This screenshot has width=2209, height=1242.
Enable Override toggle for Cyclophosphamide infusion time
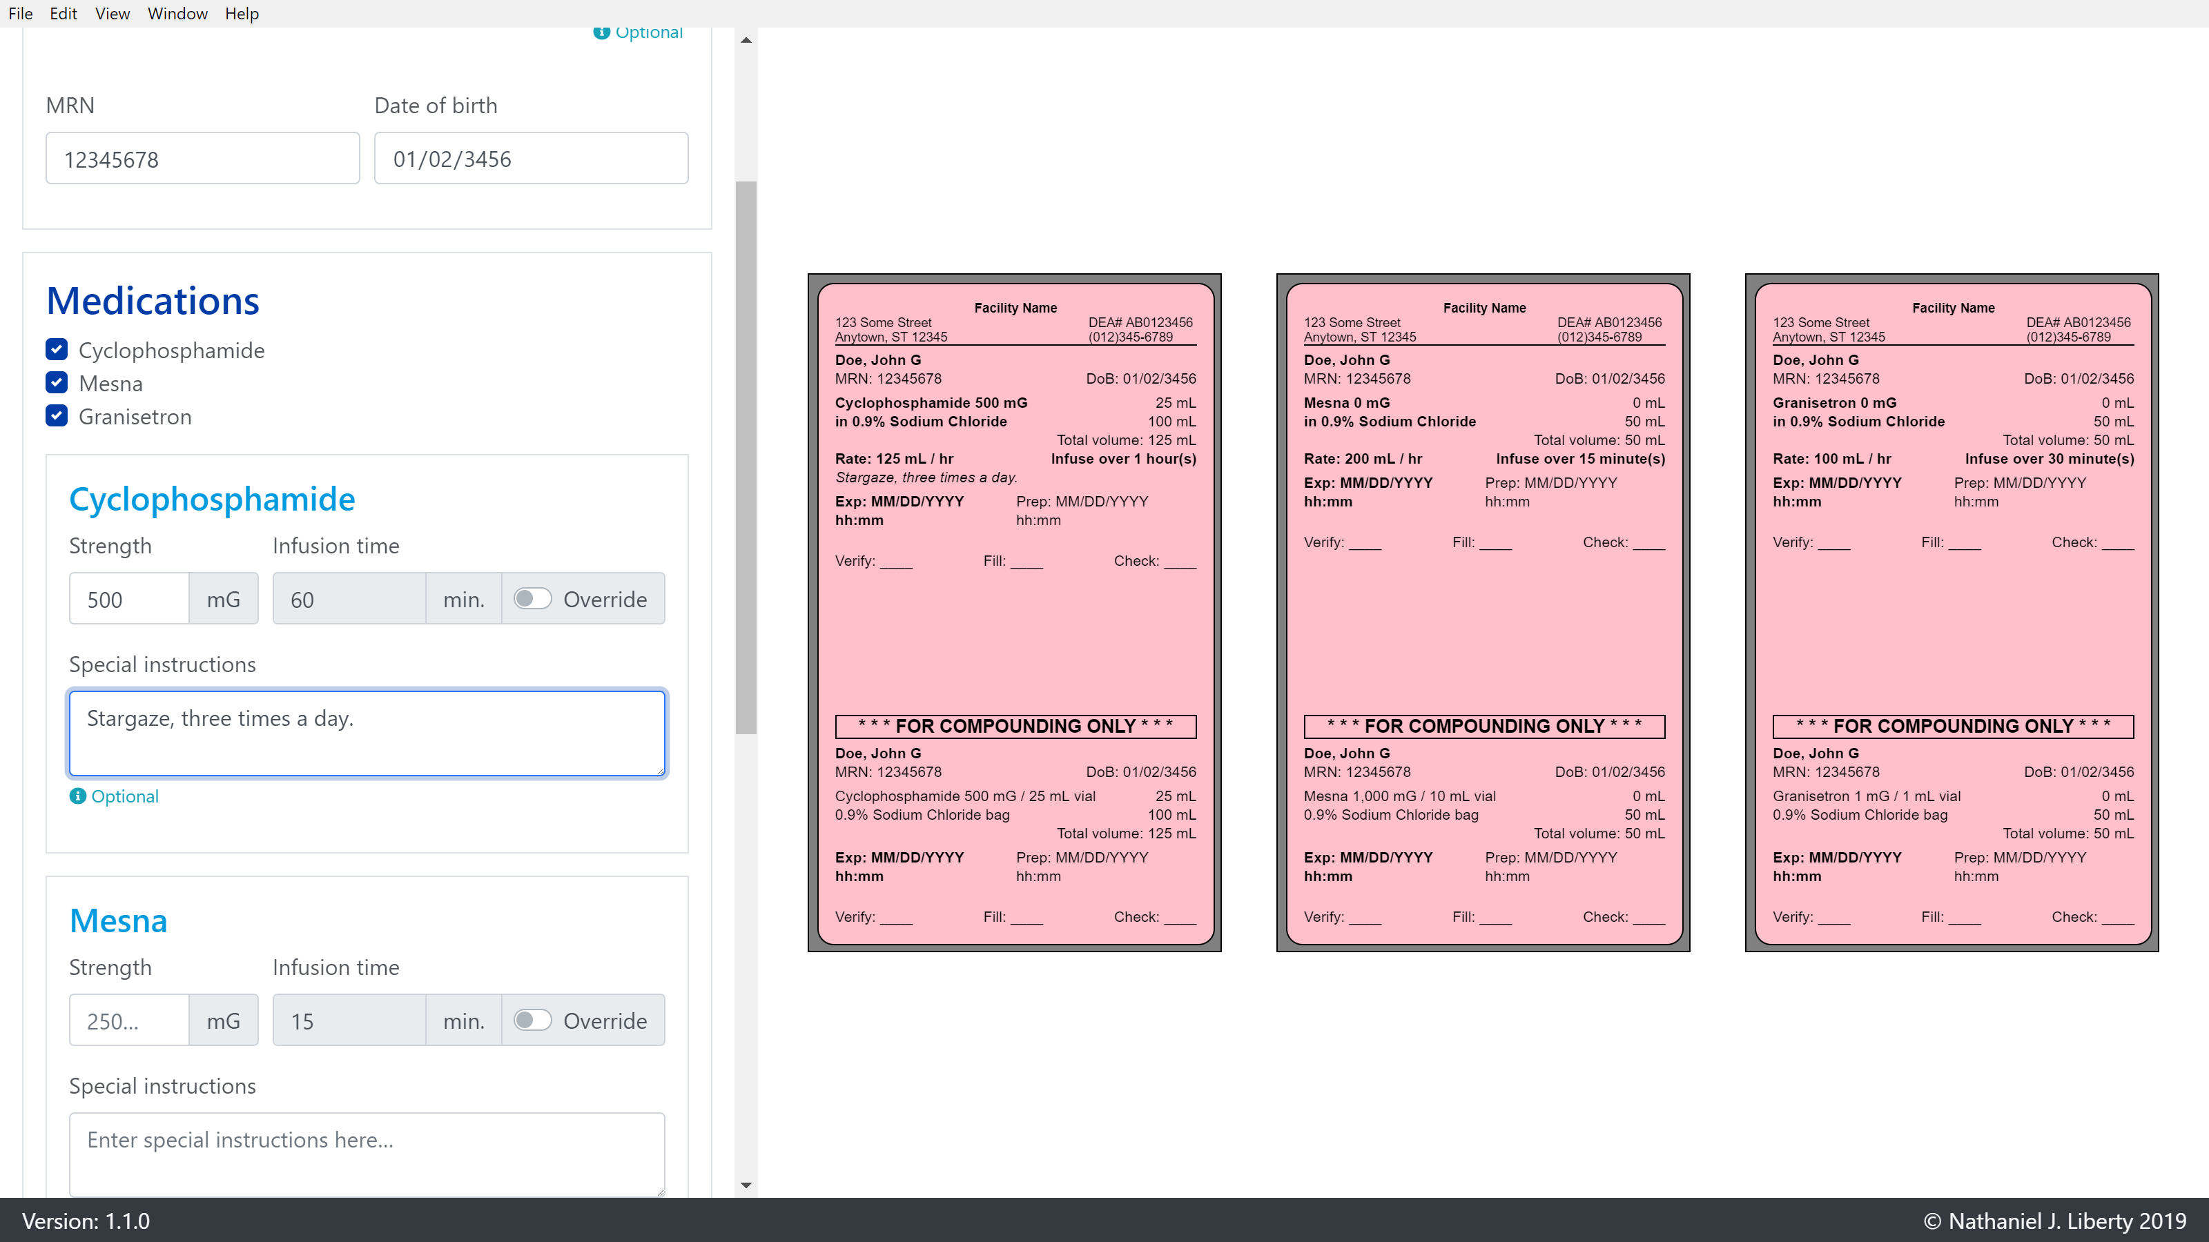532,599
